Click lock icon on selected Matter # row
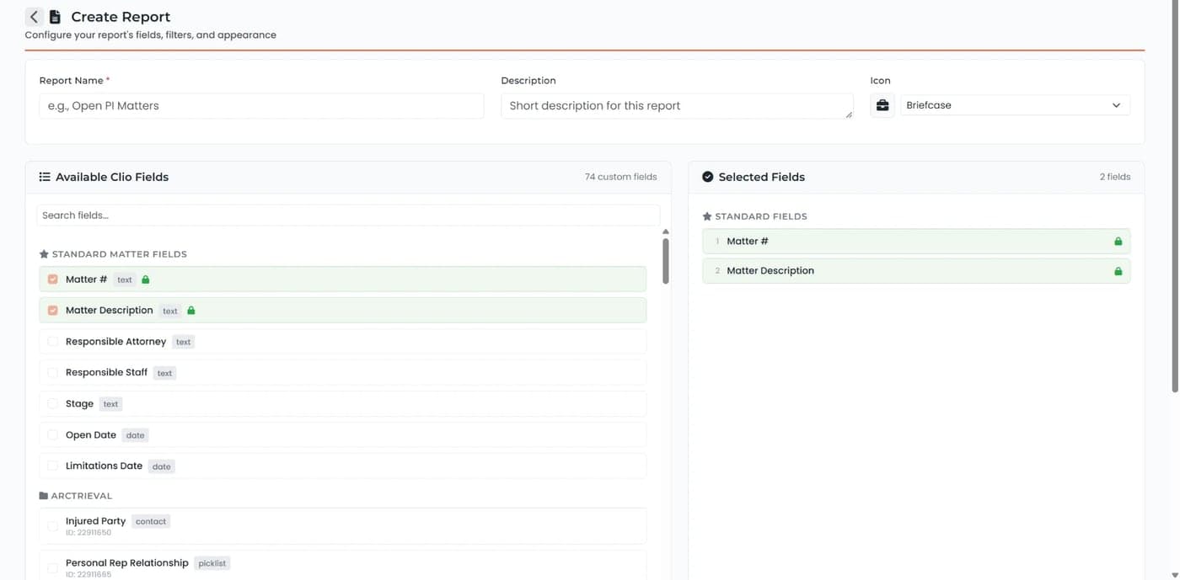 click(1118, 241)
